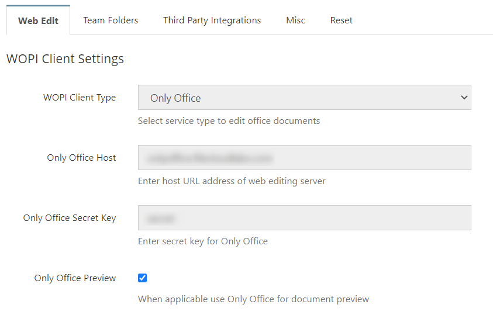The image size is (493, 332).
Task: Click 'Enter host URL address of web editing server'
Action: [x=232, y=181]
